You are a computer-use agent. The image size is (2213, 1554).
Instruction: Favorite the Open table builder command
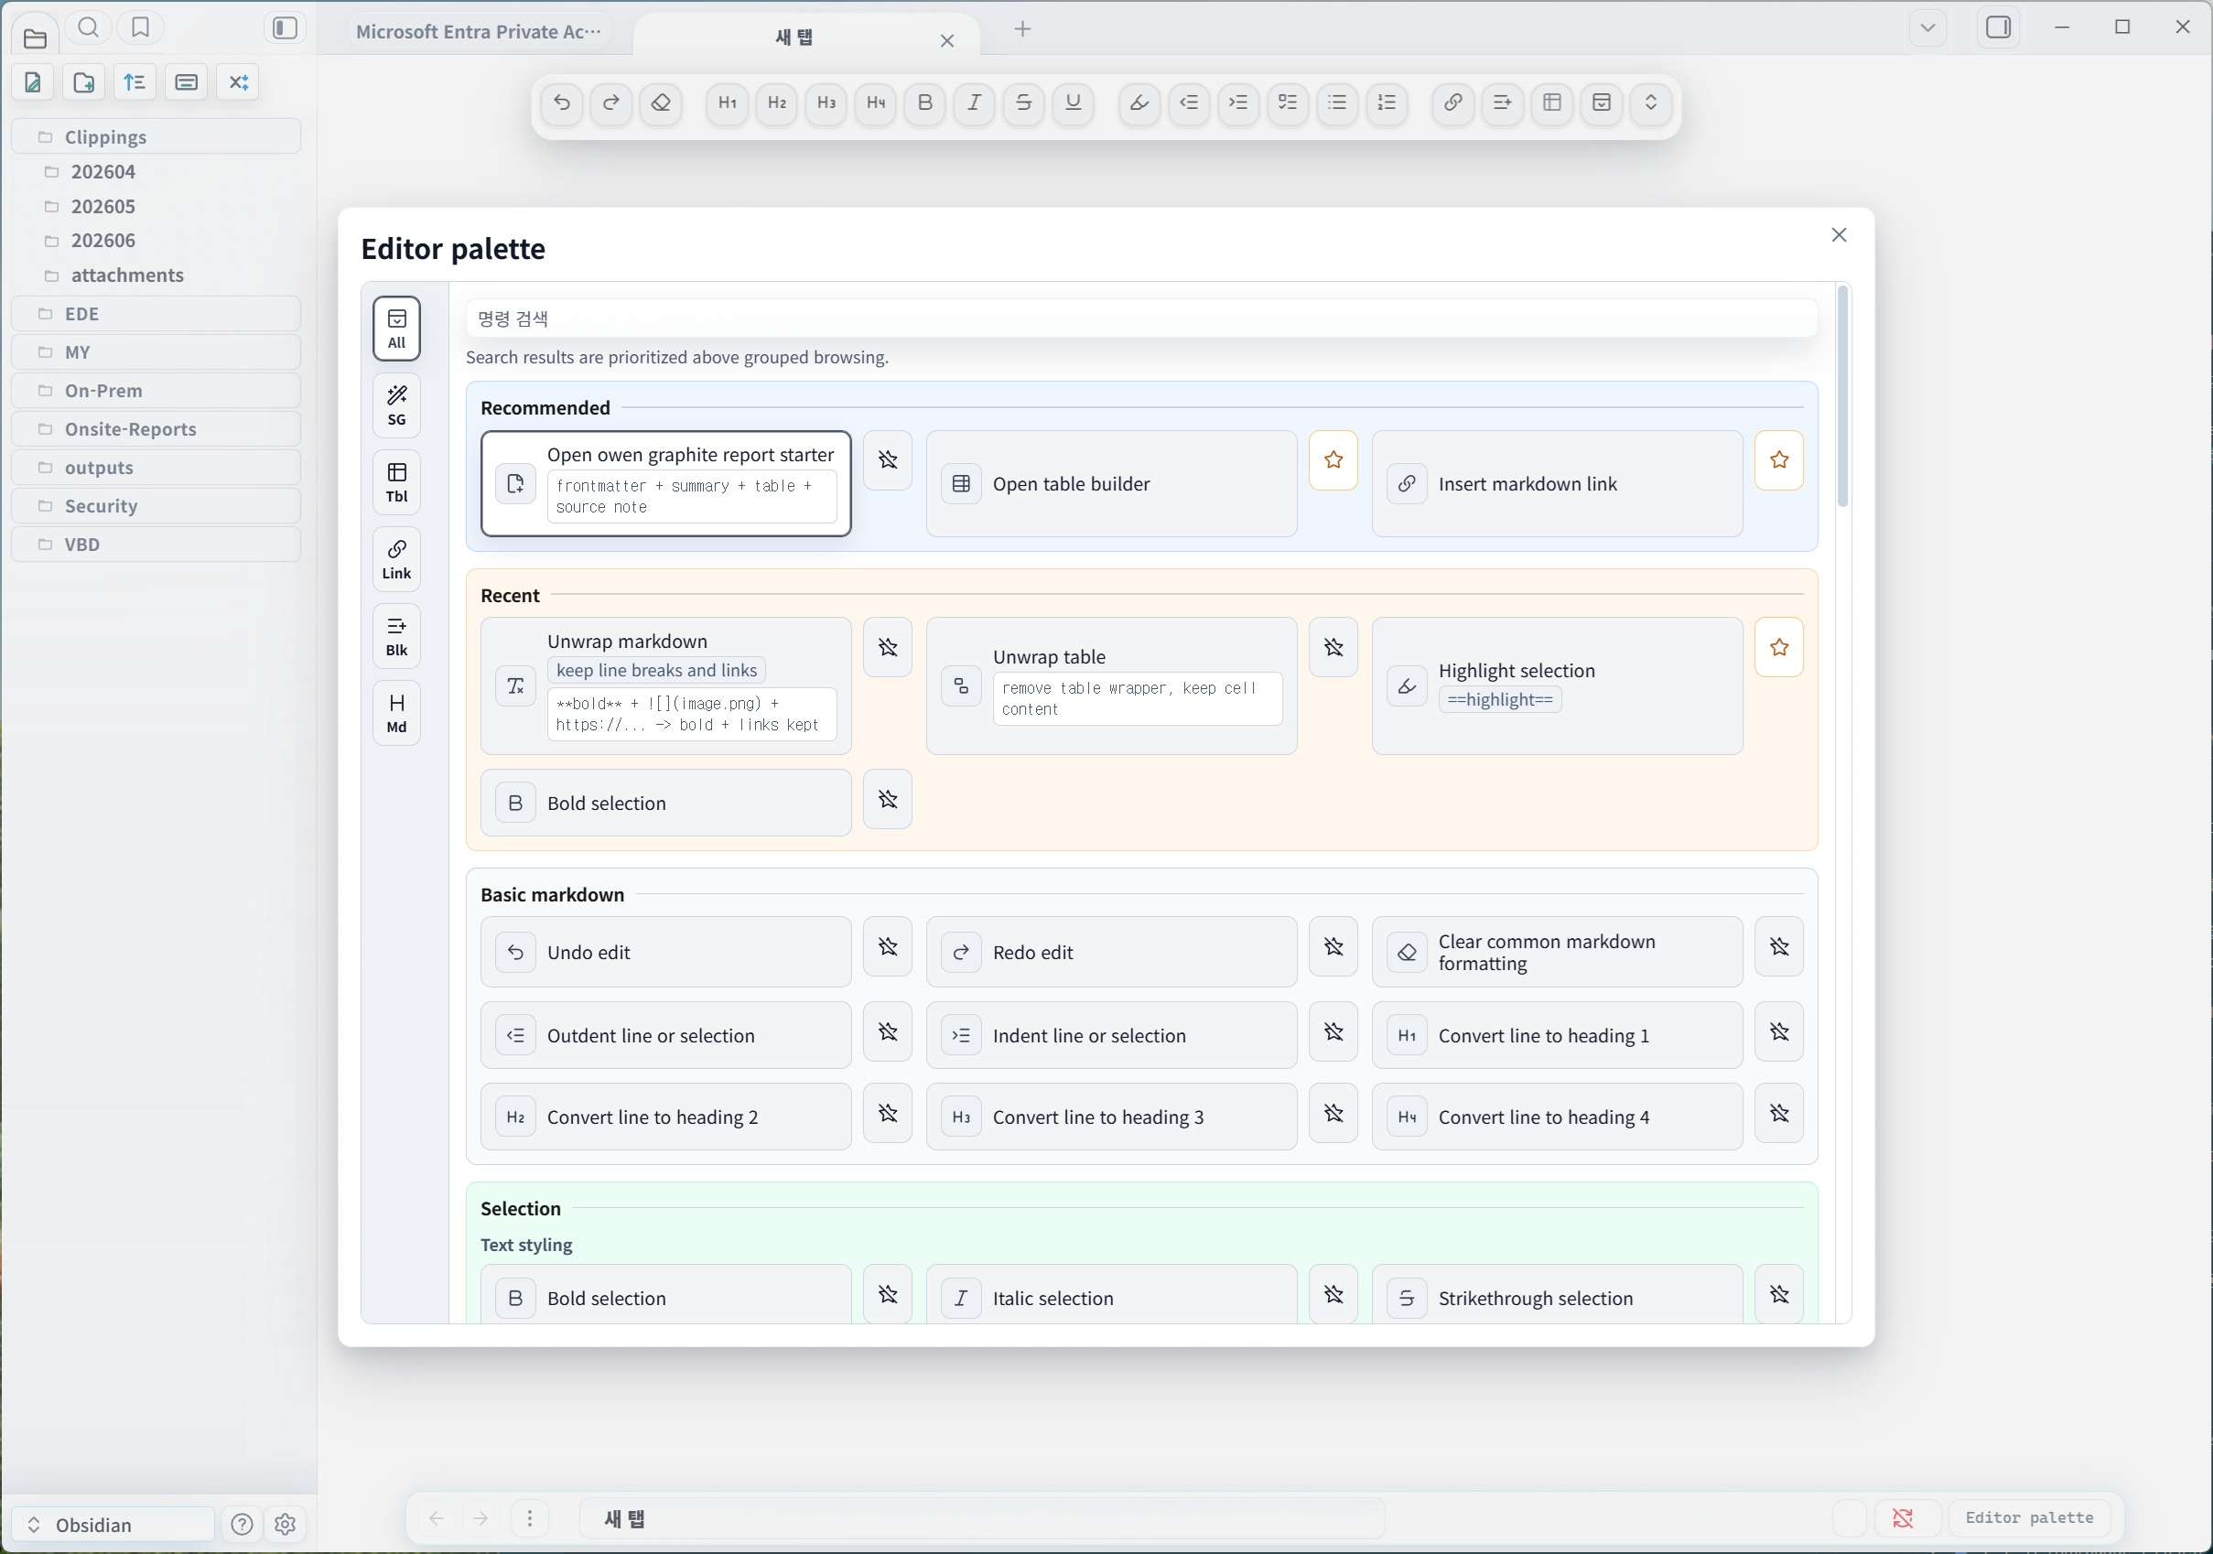coord(1334,459)
